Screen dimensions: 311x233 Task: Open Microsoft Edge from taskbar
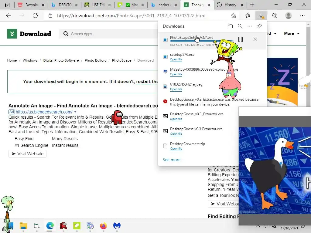point(50,226)
